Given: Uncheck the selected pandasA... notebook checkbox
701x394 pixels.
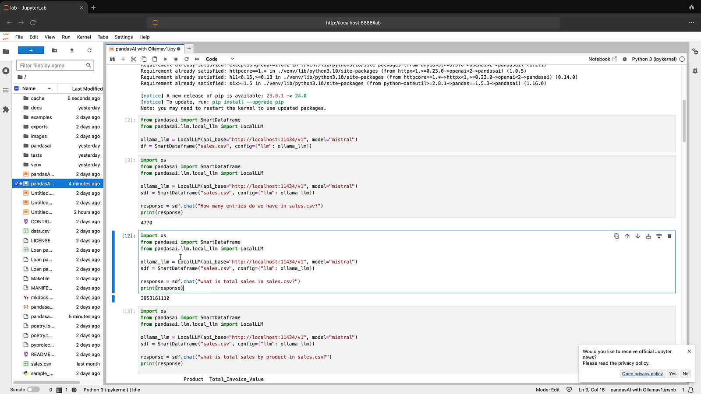Looking at the screenshot, I should (17, 184).
